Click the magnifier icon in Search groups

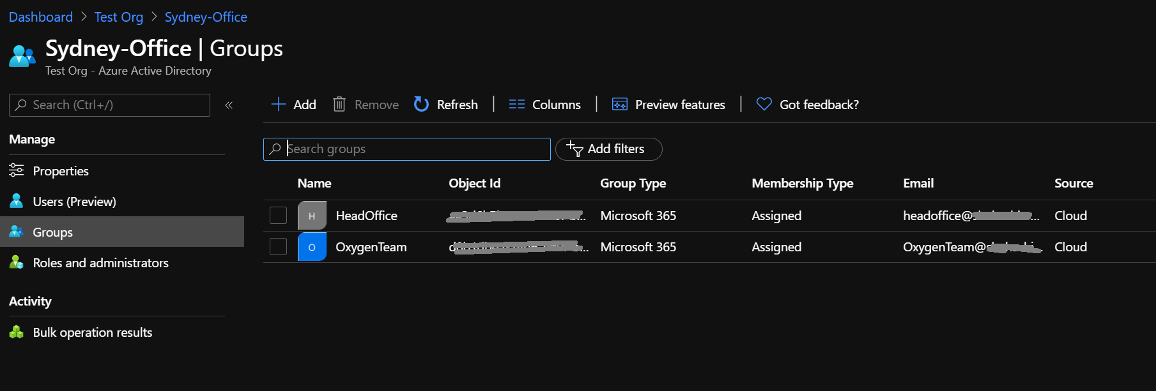coord(275,149)
